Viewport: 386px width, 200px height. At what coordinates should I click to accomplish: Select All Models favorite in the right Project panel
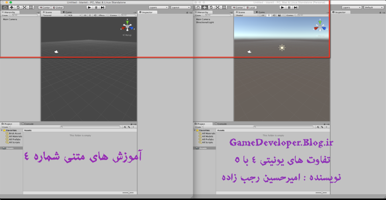point(206,136)
